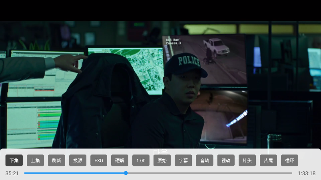Change playback speed 1.00

(141, 160)
